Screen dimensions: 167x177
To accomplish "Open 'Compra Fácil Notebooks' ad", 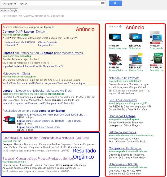I will click(125, 148).
